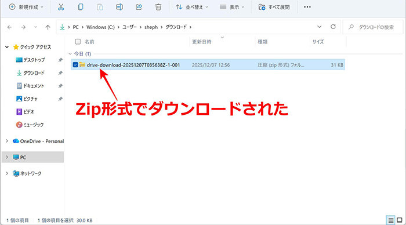Expand address bar history dropdown
The width and height of the screenshot is (406, 225).
click(x=319, y=27)
